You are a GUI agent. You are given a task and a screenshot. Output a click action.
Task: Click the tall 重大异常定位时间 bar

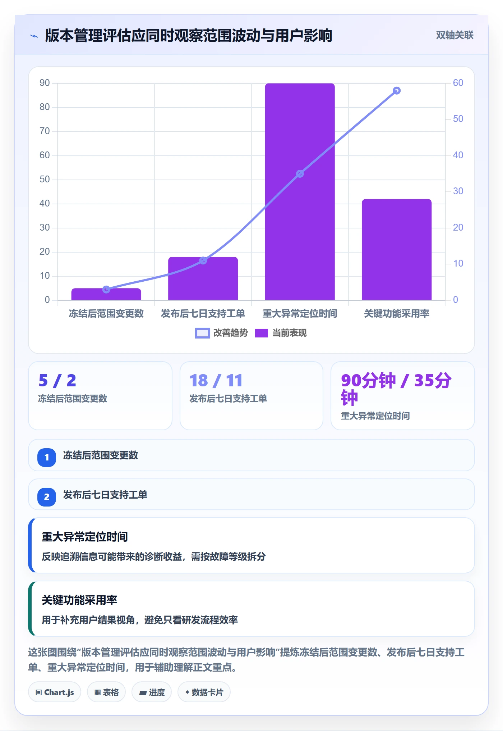(300, 192)
